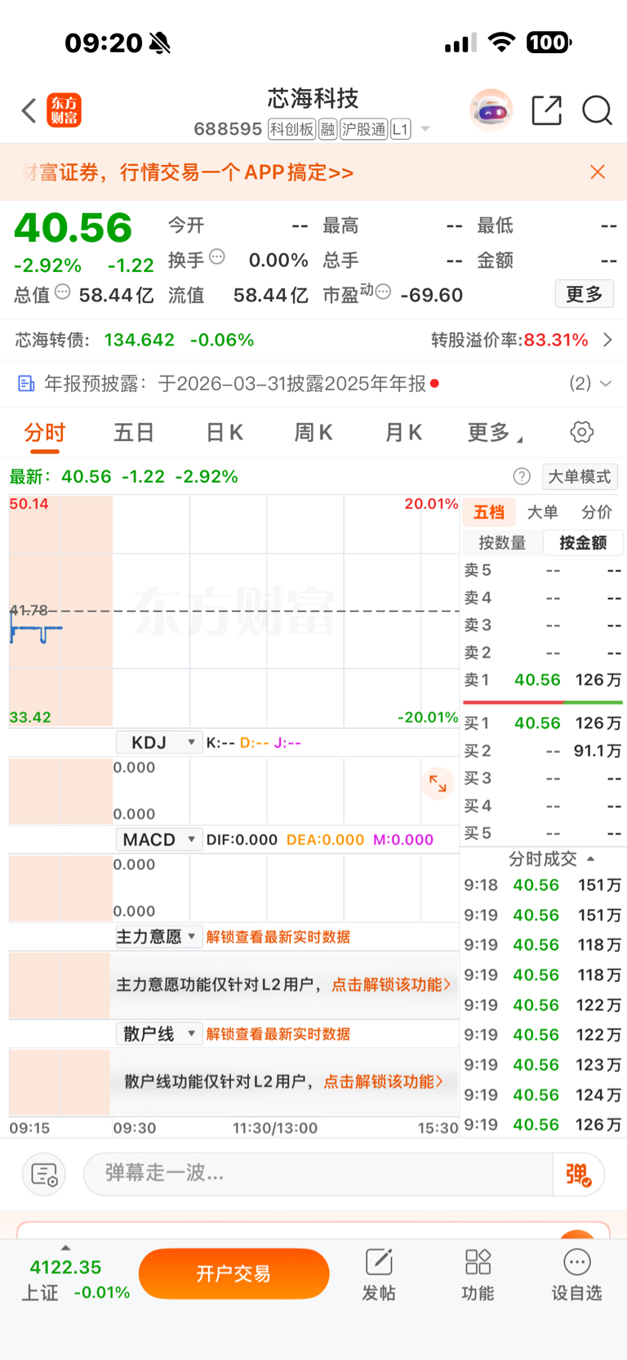Tap the 转股溢价率 83.31% value

pyautogui.click(x=556, y=340)
